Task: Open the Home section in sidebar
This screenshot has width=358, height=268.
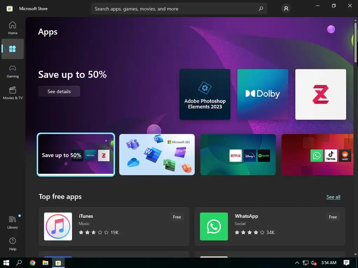Action: point(13,28)
